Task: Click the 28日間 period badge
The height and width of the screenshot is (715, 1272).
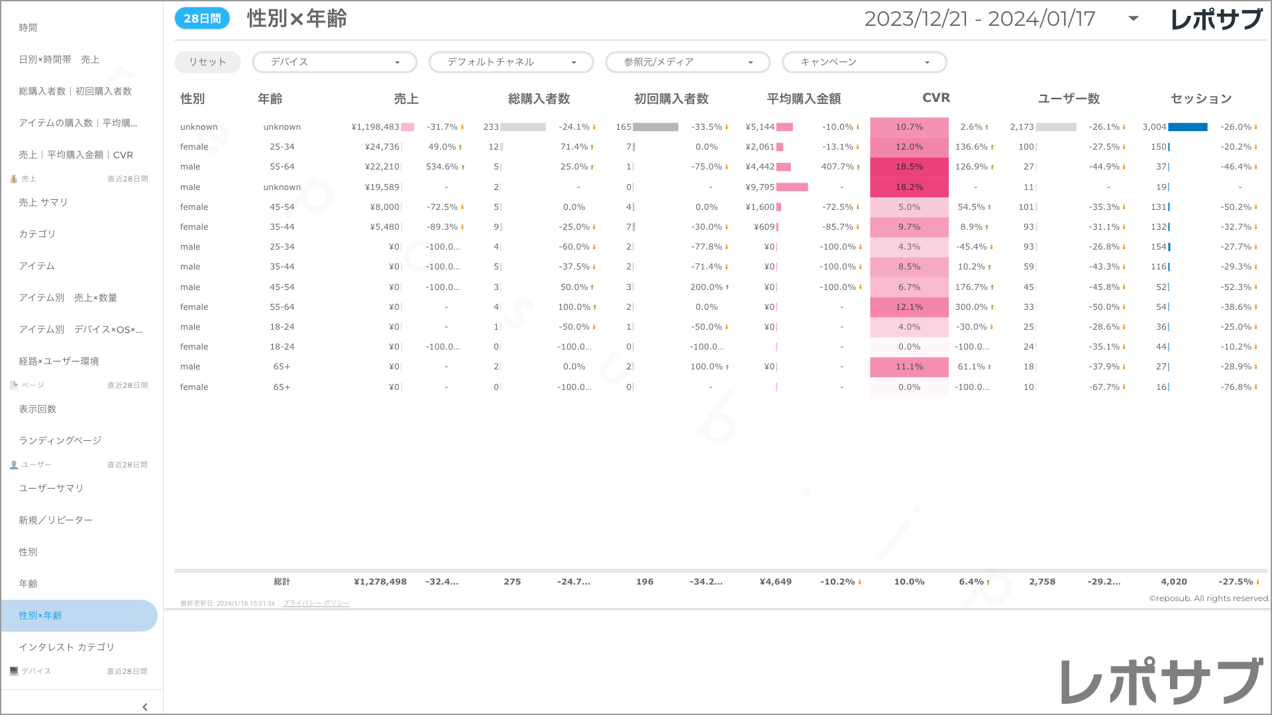Action: (202, 19)
